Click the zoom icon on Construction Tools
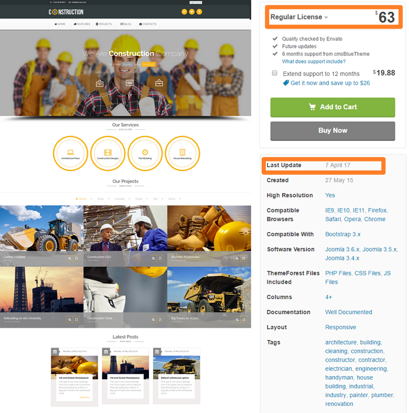The image size is (409, 413). [x=153, y=319]
